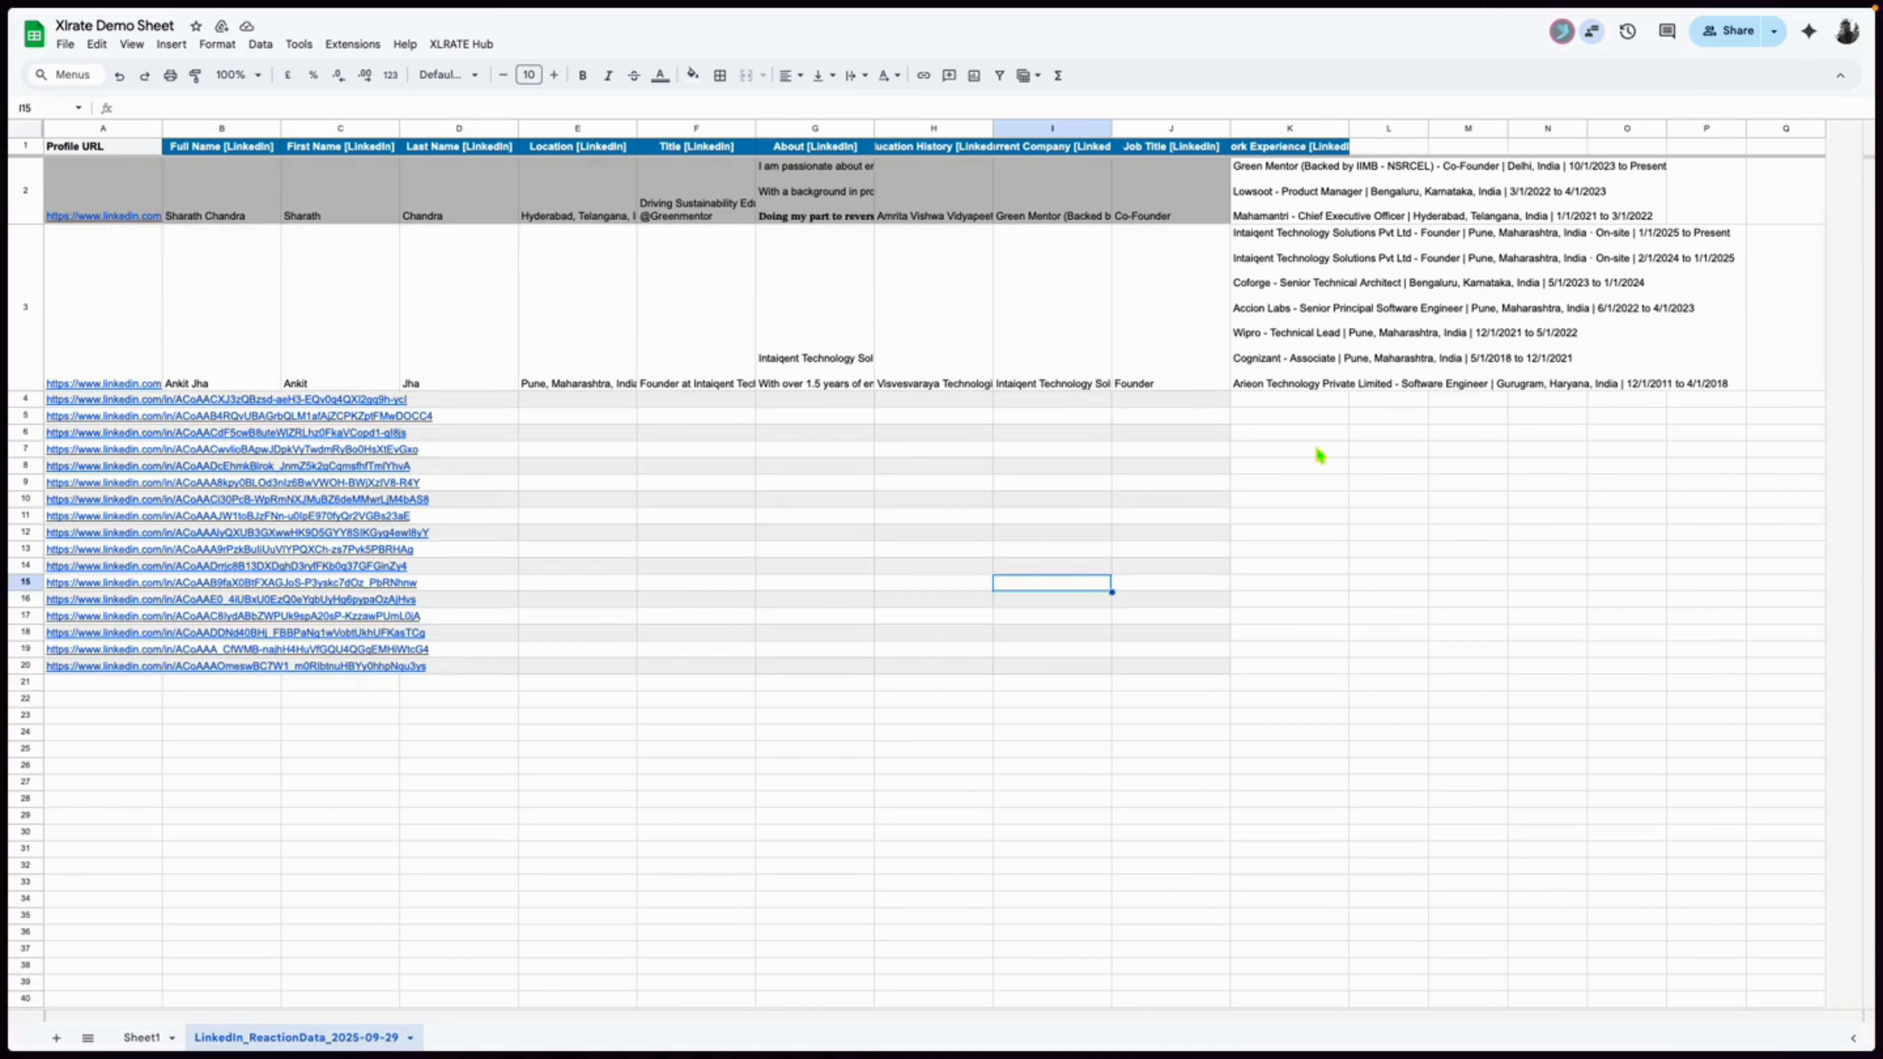Open the fill color picker

coord(692,76)
